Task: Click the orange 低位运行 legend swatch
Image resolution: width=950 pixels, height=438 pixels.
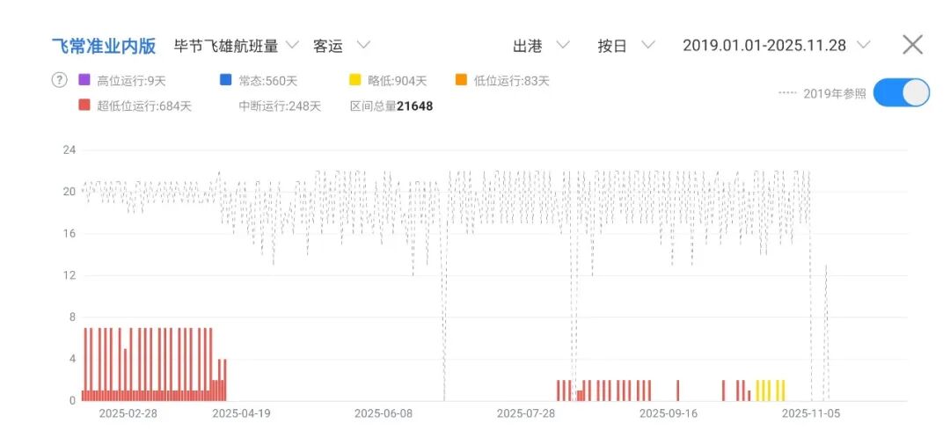Action: (461, 81)
